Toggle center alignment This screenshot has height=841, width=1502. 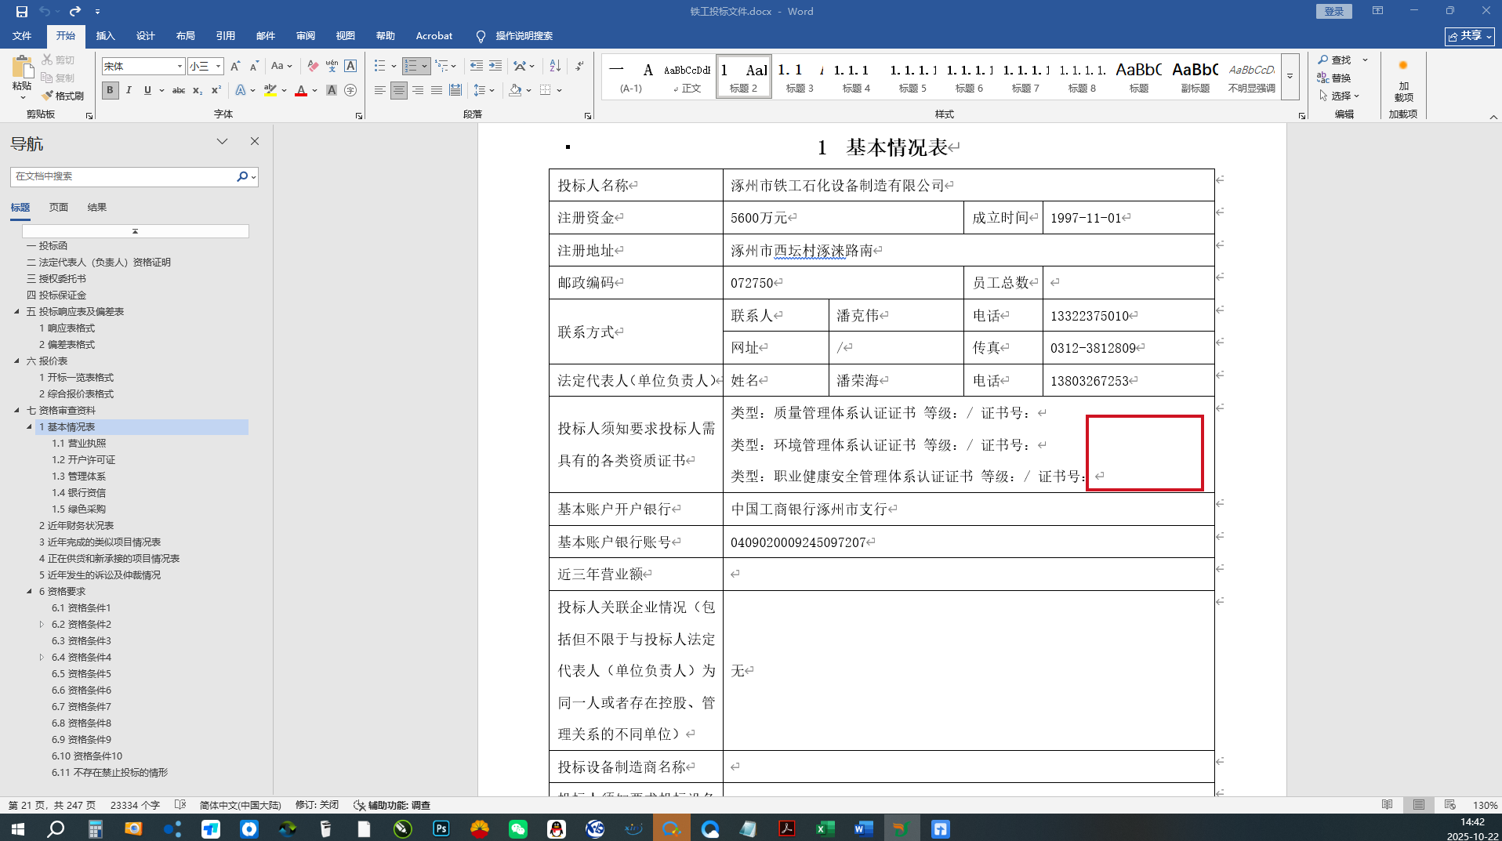[x=399, y=90]
